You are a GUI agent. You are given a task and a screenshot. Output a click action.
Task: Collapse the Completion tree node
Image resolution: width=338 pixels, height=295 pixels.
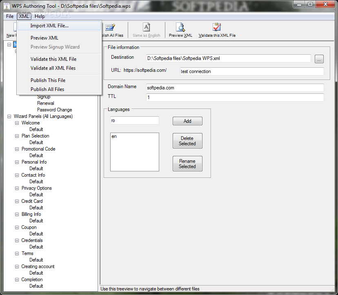click(17, 280)
